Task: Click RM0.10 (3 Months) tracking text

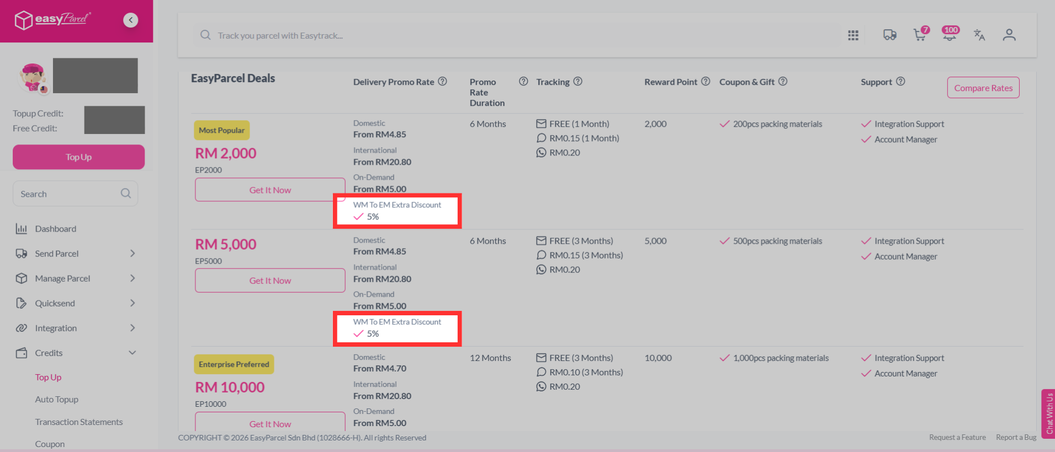Action: point(586,372)
